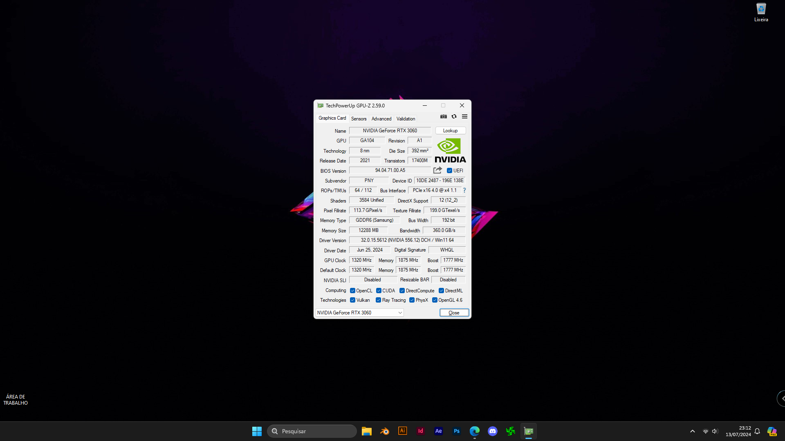
Task: Click the Bus Interface question mark
Action: coord(464,190)
